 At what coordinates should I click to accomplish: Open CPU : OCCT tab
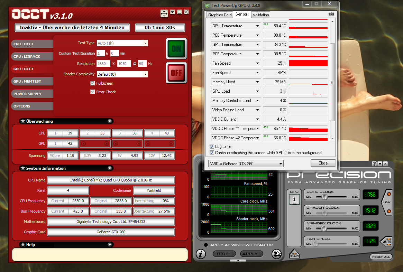[32, 44]
